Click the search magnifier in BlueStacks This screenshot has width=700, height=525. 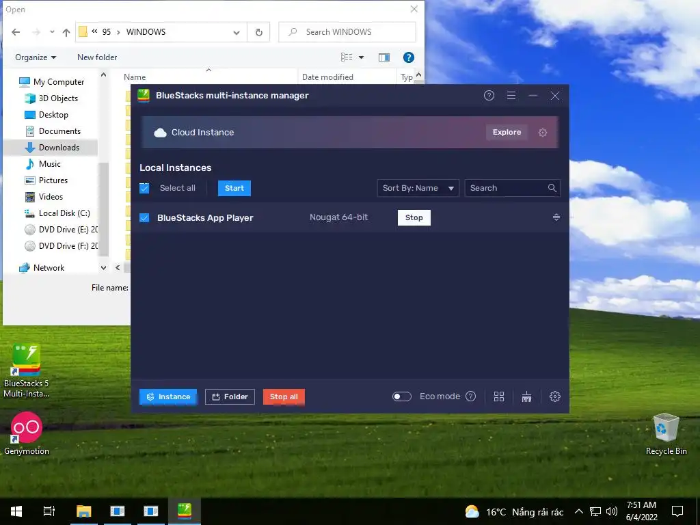tap(552, 188)
